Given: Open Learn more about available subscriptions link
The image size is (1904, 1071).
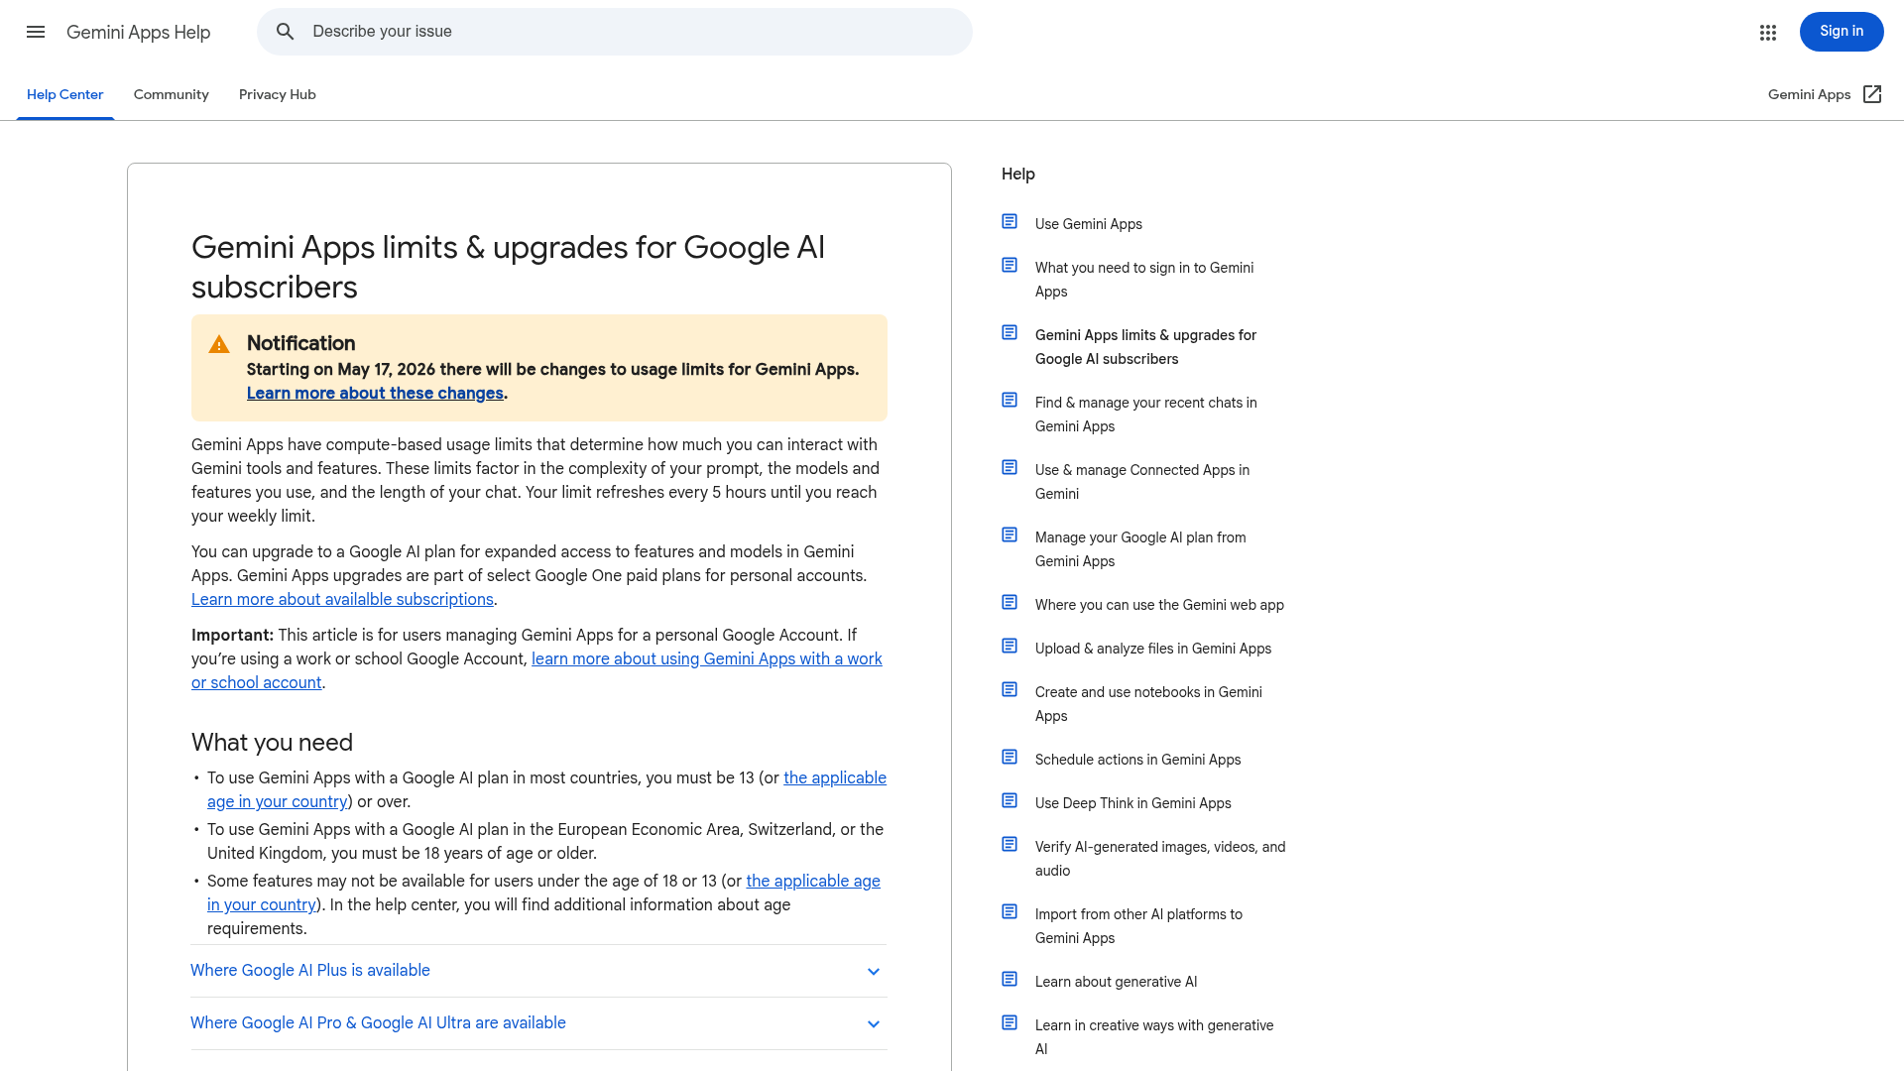Looking at the screenshot, I should pyautogui.click(x=342, y=600).
